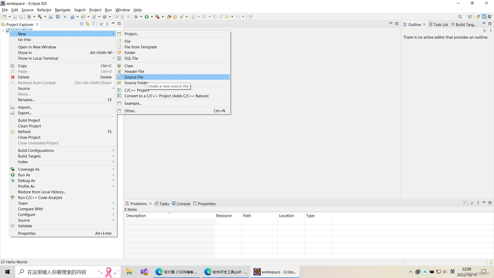The width and height of the screenshot is (494, 278).
Task: Click the light bulb tip icon in status bar
Action: (491, 262)
